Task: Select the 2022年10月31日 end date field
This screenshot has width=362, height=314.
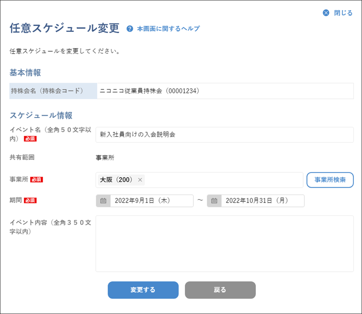Action: 262,201
